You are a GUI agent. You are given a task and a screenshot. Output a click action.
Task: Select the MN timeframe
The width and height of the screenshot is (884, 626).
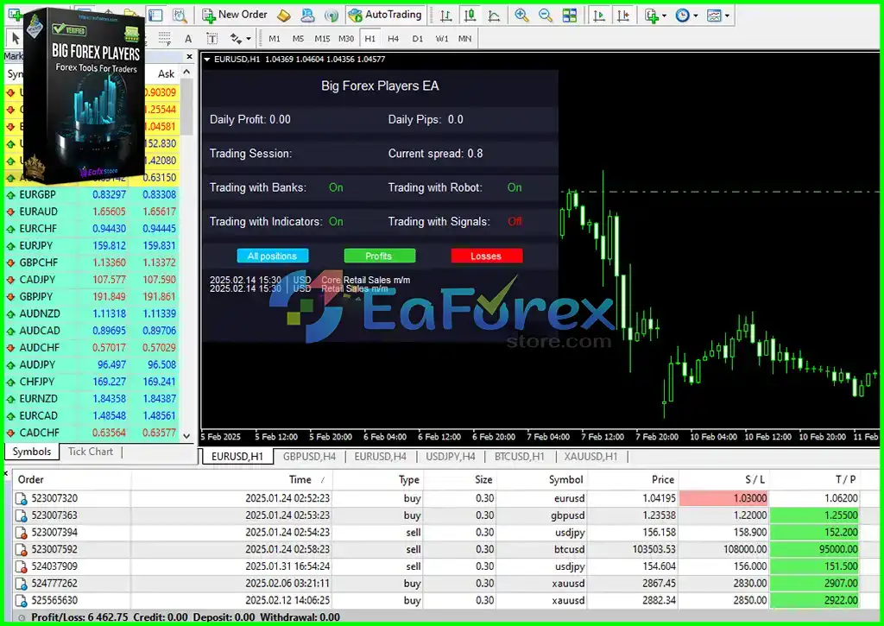(464, 38)
